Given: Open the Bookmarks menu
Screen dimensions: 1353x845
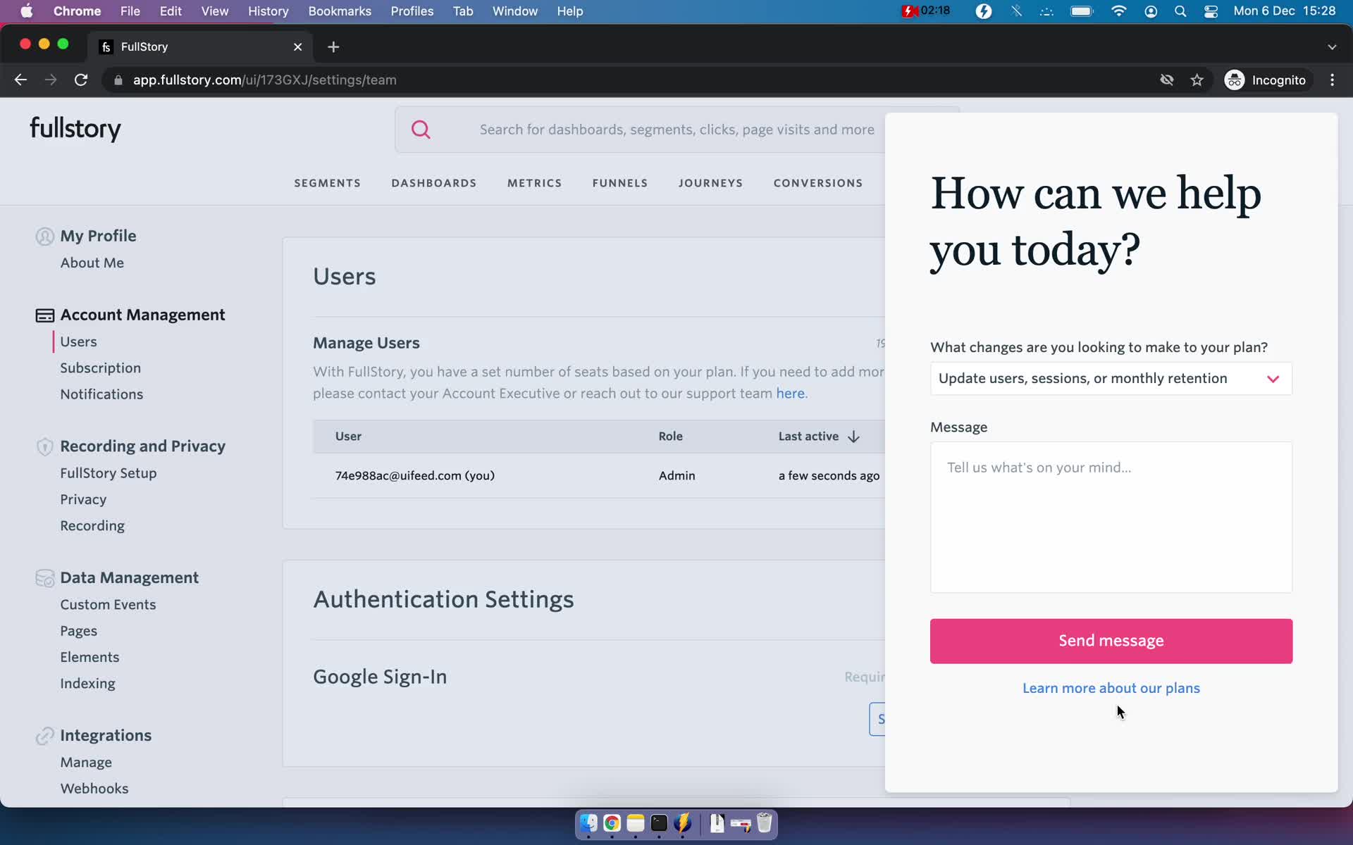Looking at the screenshot, I should (340, 11).
